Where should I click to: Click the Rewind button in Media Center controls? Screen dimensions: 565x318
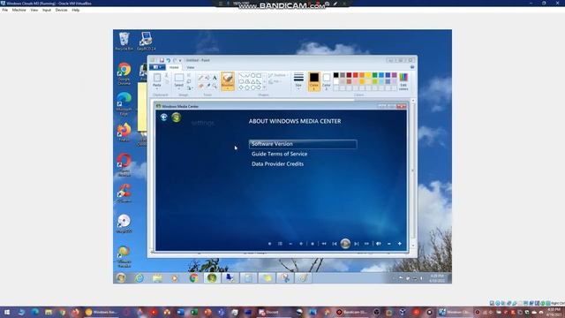324,244
